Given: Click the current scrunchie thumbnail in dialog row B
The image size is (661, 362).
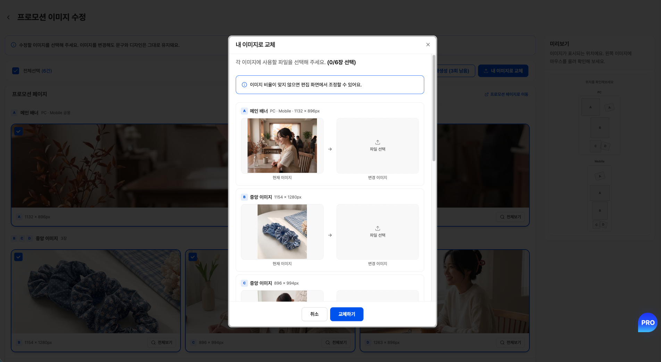Looking at the screenshot, I should [x=282, y=232].
